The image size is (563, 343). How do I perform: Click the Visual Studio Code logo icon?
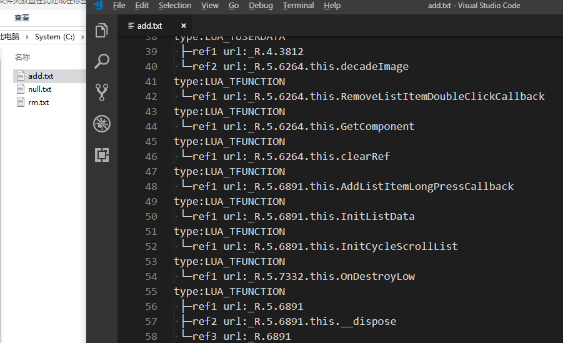coord(98,6)
